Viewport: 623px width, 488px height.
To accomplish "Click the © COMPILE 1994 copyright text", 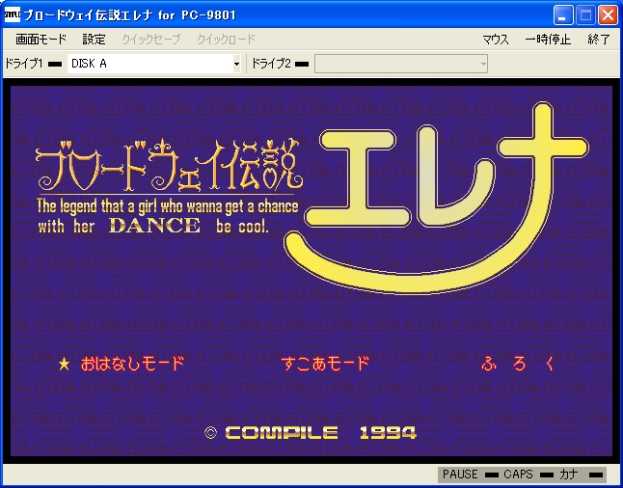I will coord(311,433).
